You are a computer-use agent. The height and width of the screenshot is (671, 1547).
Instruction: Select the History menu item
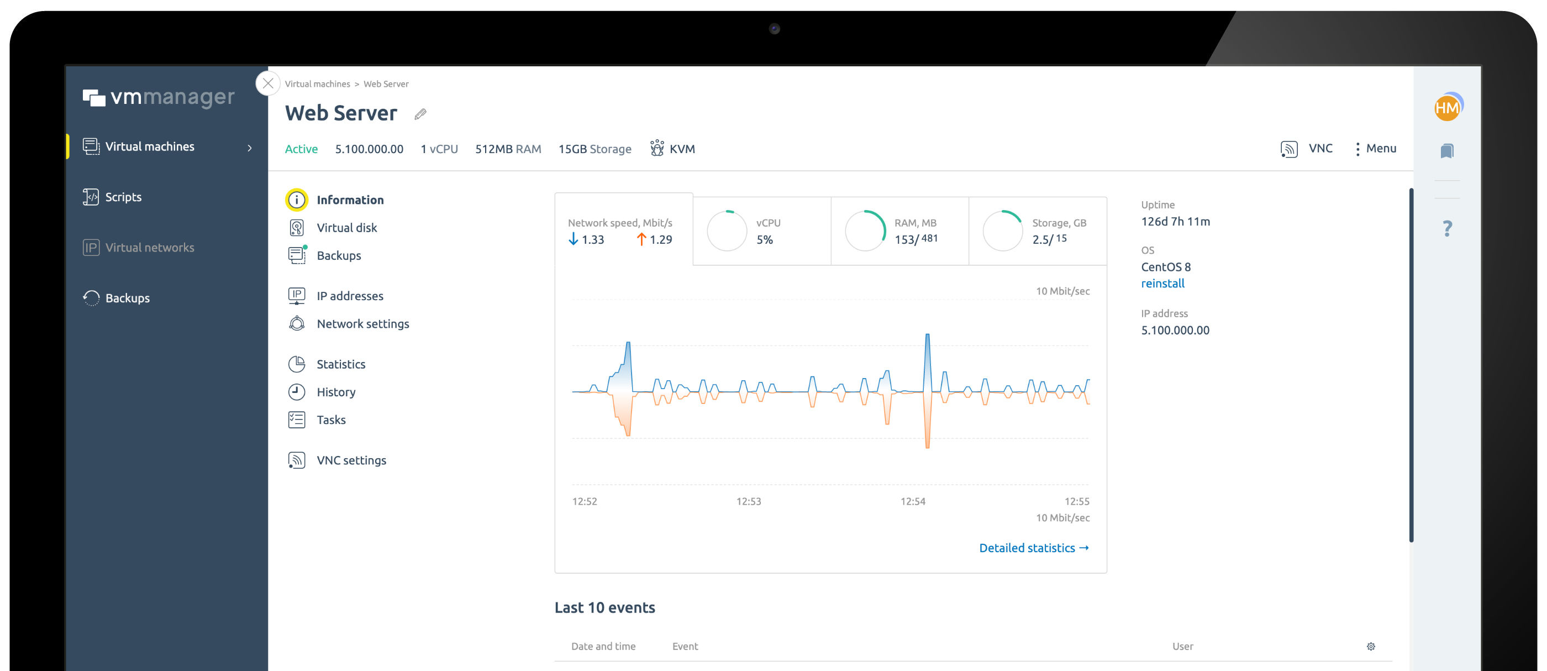[335, 391]
